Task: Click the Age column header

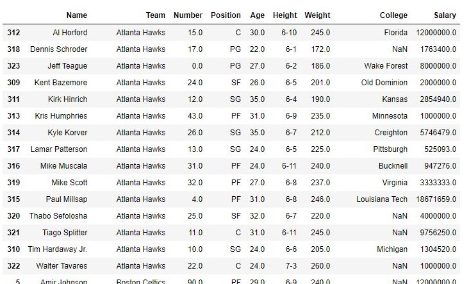Action: 258,15
